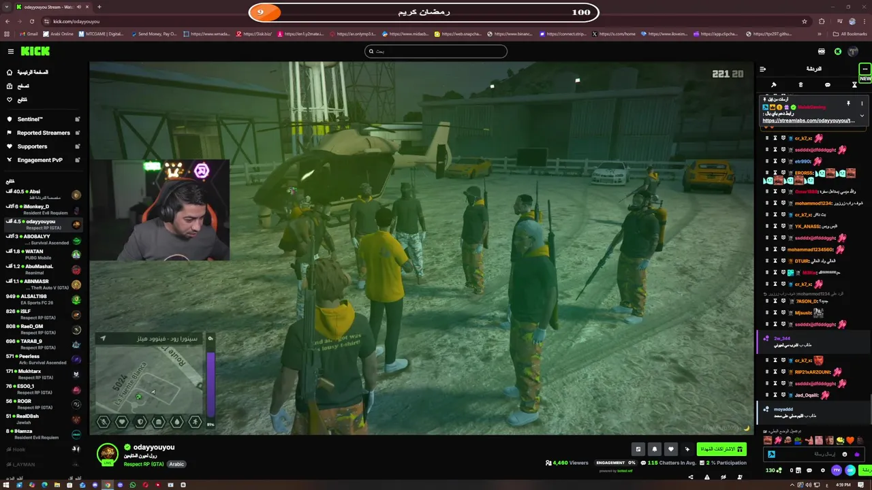
Task: Open the WATAN channel playing PUBG Mobile
Action: coord(42,255)
